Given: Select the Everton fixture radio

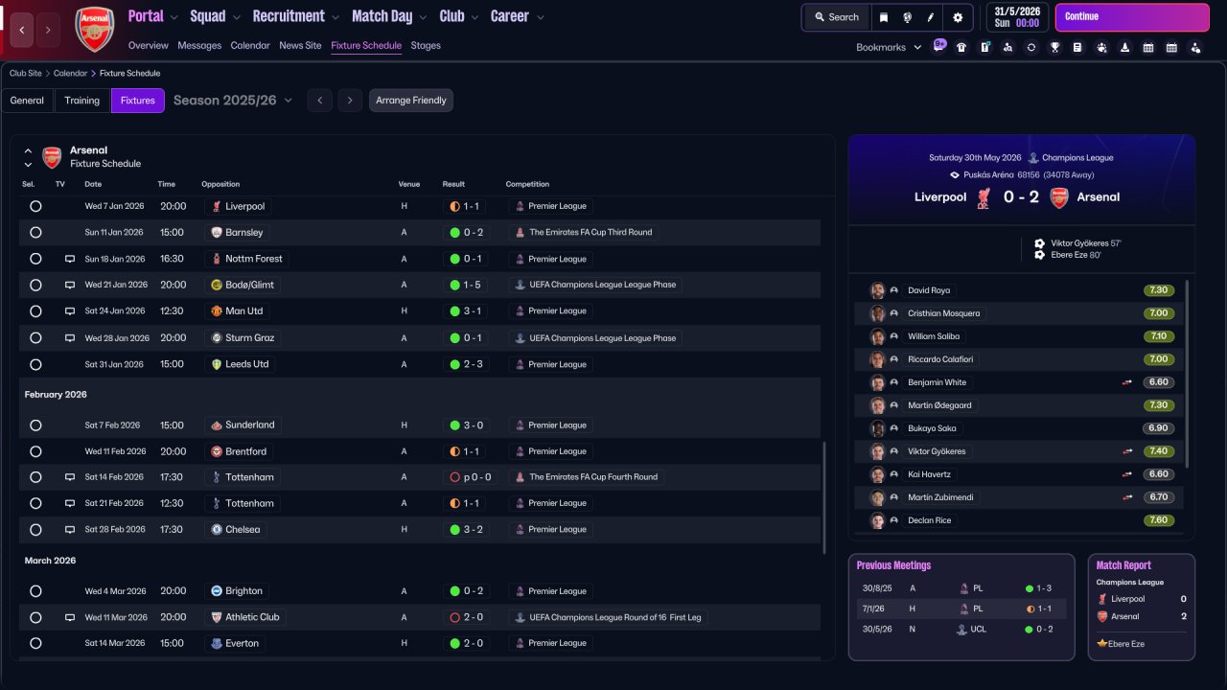Looking at the screenshot, I should pyautogui.click(x=35, y=643).
